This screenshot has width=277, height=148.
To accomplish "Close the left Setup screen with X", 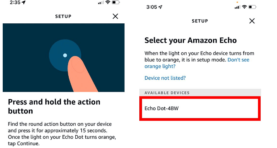I will (x=115, y=16).
